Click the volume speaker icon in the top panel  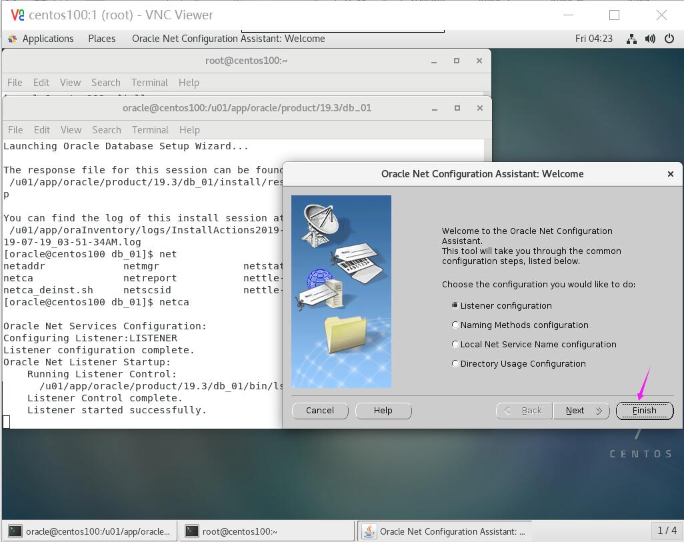tap(650, 39)
